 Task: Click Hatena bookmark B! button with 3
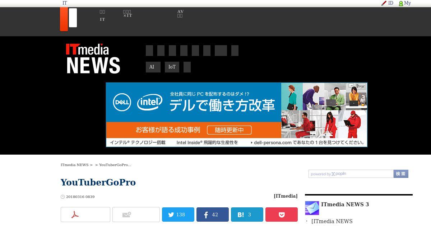pyautogui.click(x=247, y=215)
